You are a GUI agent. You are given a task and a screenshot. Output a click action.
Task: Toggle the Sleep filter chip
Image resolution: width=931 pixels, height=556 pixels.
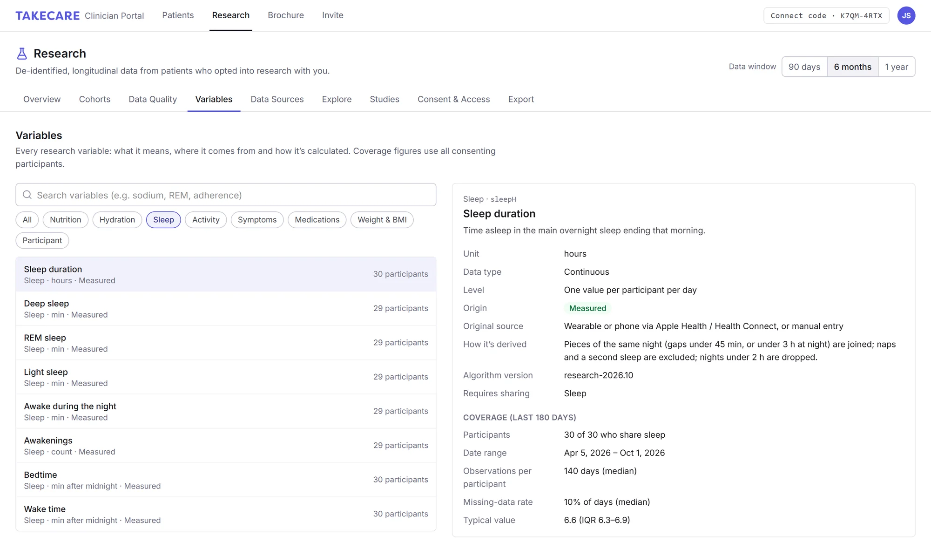click(x=163, y=220)
